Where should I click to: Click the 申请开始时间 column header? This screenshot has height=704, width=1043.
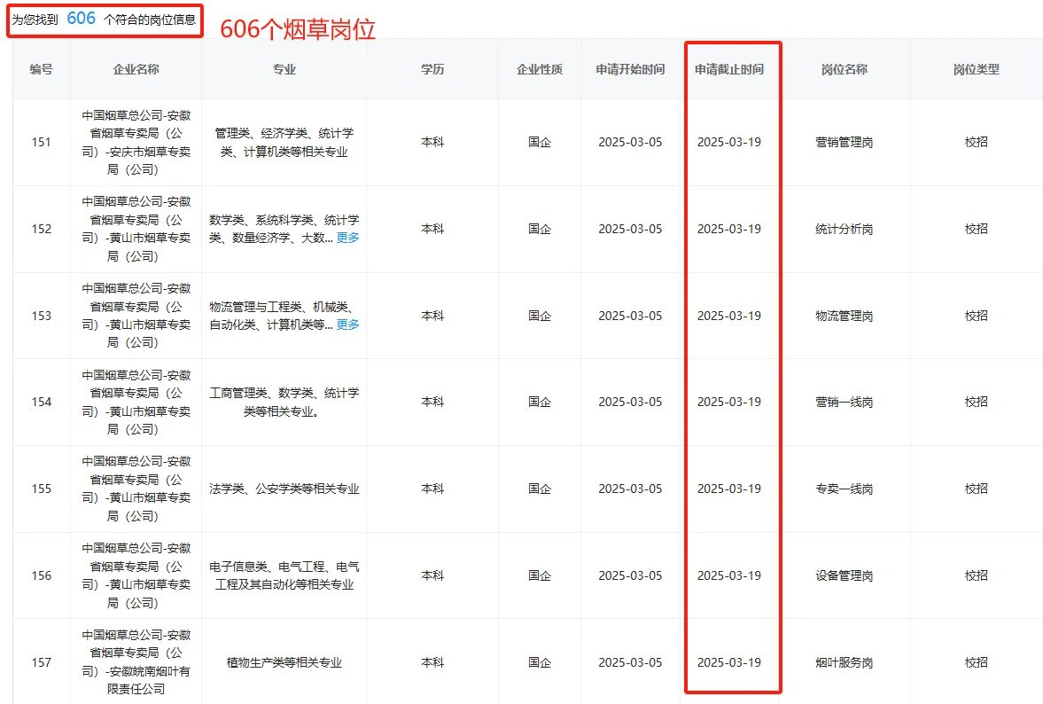click(630, 69)
